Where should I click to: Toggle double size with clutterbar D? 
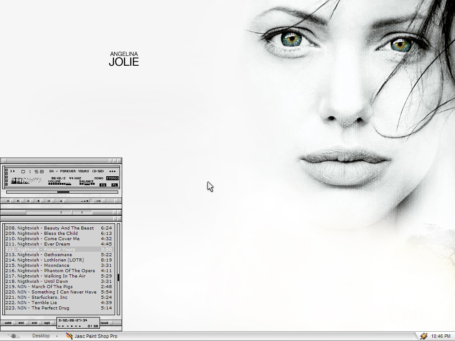6,181
